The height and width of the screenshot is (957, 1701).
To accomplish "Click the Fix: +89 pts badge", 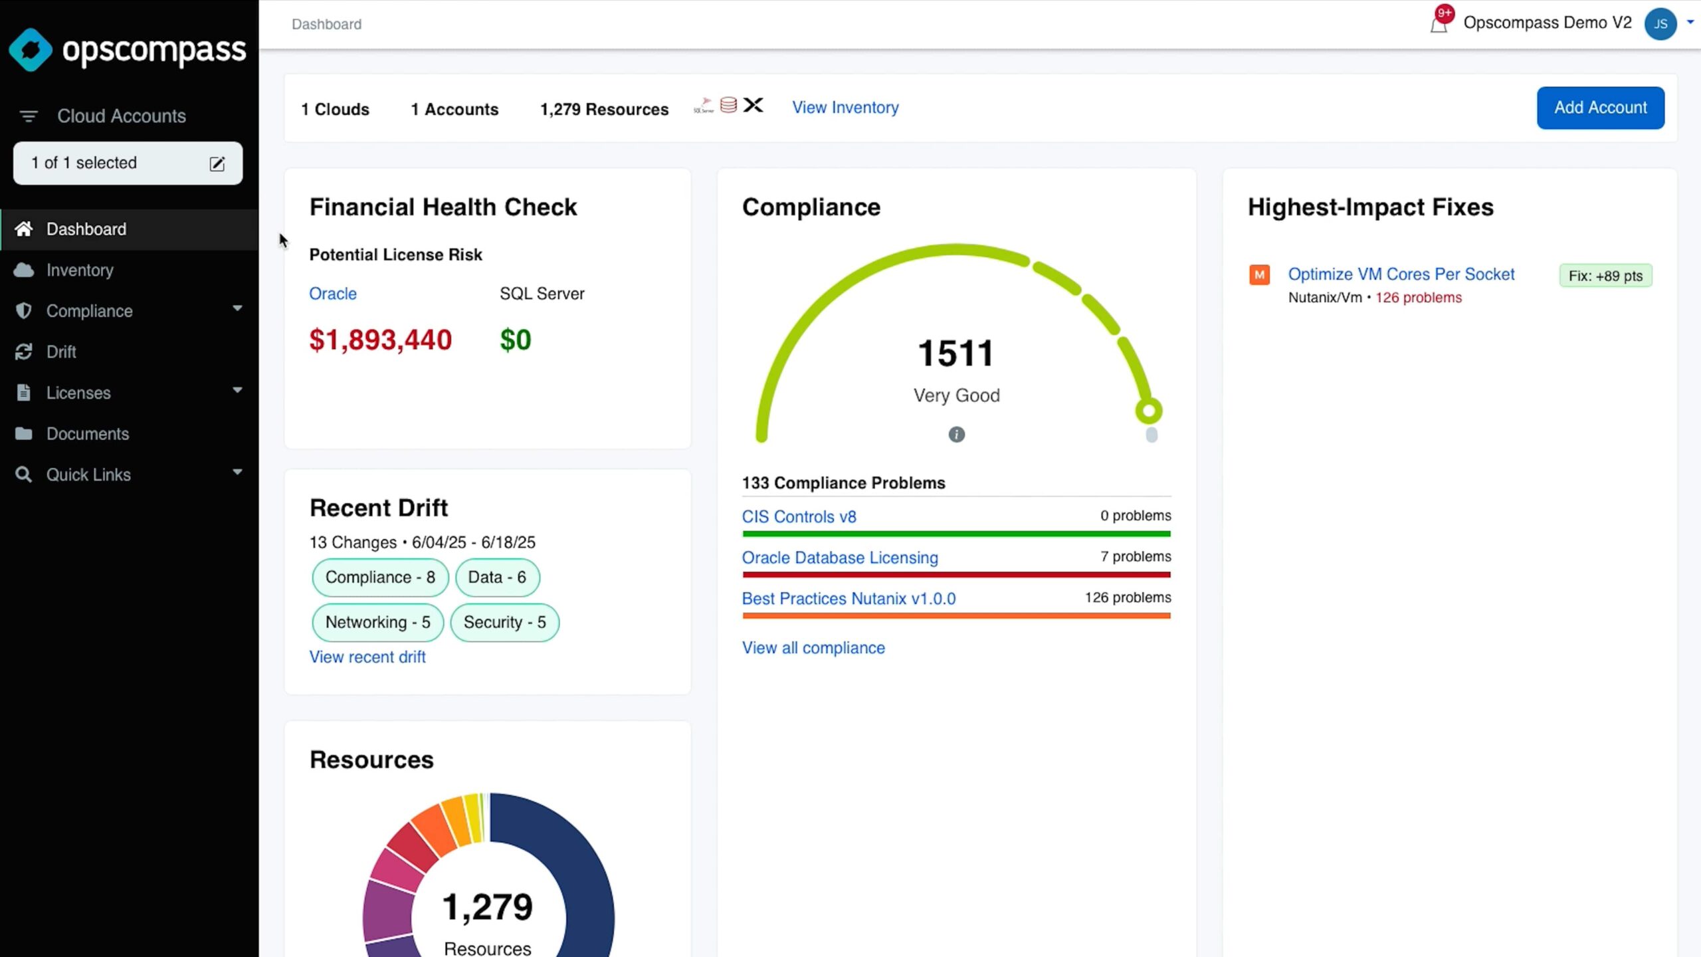I will click(1605, 276).
